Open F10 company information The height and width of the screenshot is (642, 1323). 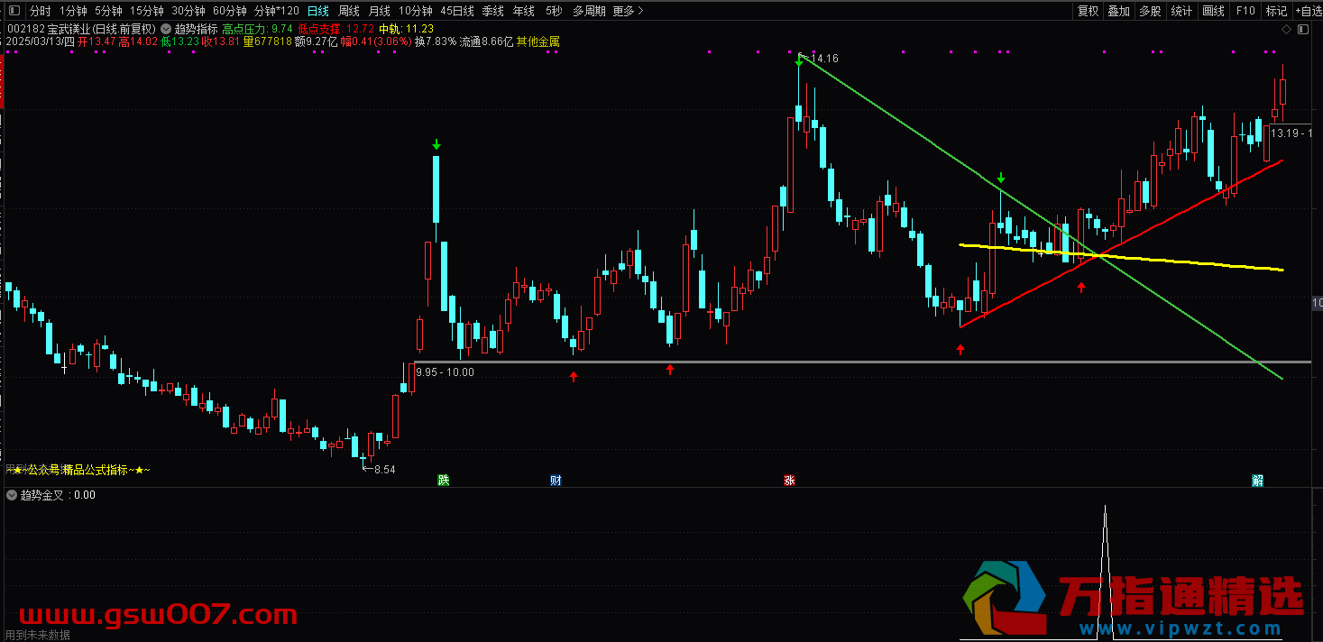coord(1245,12)
